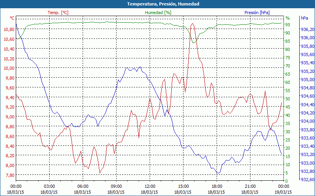
Task: Click the 09:00 time axis label
Action: (116, 187)
